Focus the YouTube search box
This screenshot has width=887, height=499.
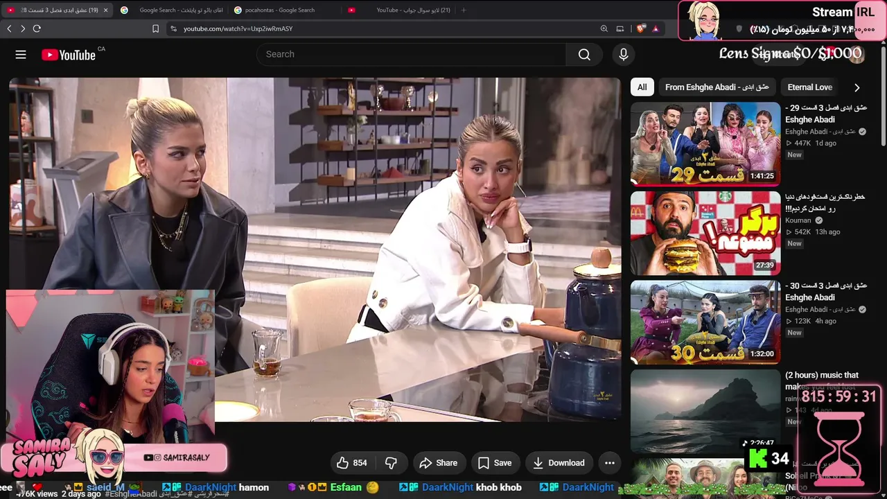[411, 54]
